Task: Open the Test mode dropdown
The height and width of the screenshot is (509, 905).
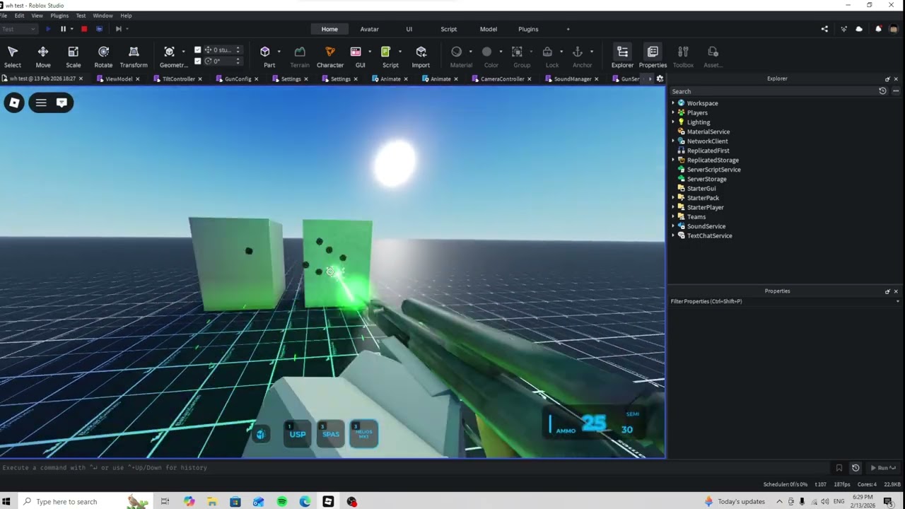Action: [19, 29]
